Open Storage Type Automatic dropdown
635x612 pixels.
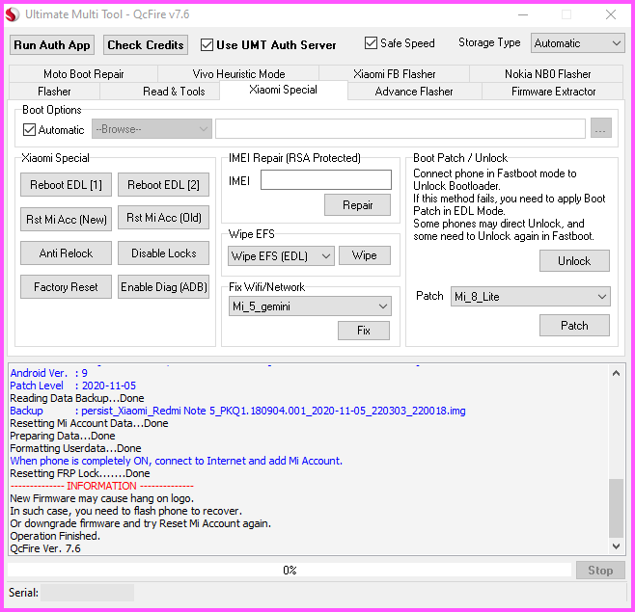pyautogui.click(x=577, y=43)
